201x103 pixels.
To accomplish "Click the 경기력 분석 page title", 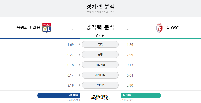I will pos(100,7).
